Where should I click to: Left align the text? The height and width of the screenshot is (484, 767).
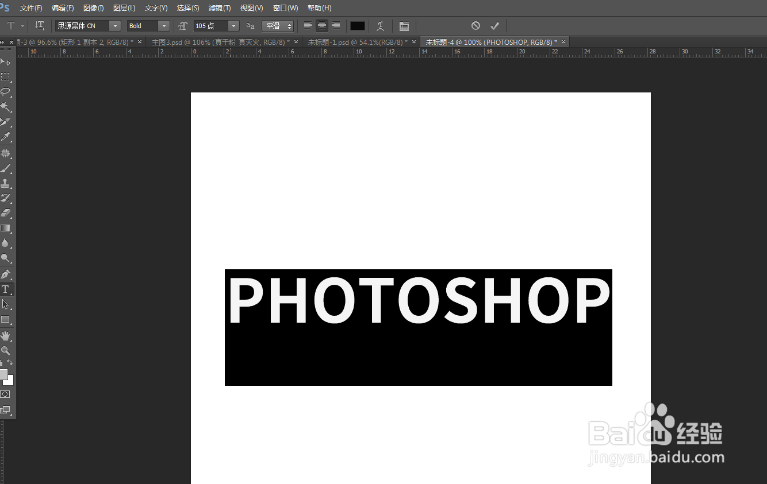[308, 26]
